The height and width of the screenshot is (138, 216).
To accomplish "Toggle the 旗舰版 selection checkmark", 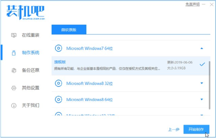I will [x=202, y=64].
